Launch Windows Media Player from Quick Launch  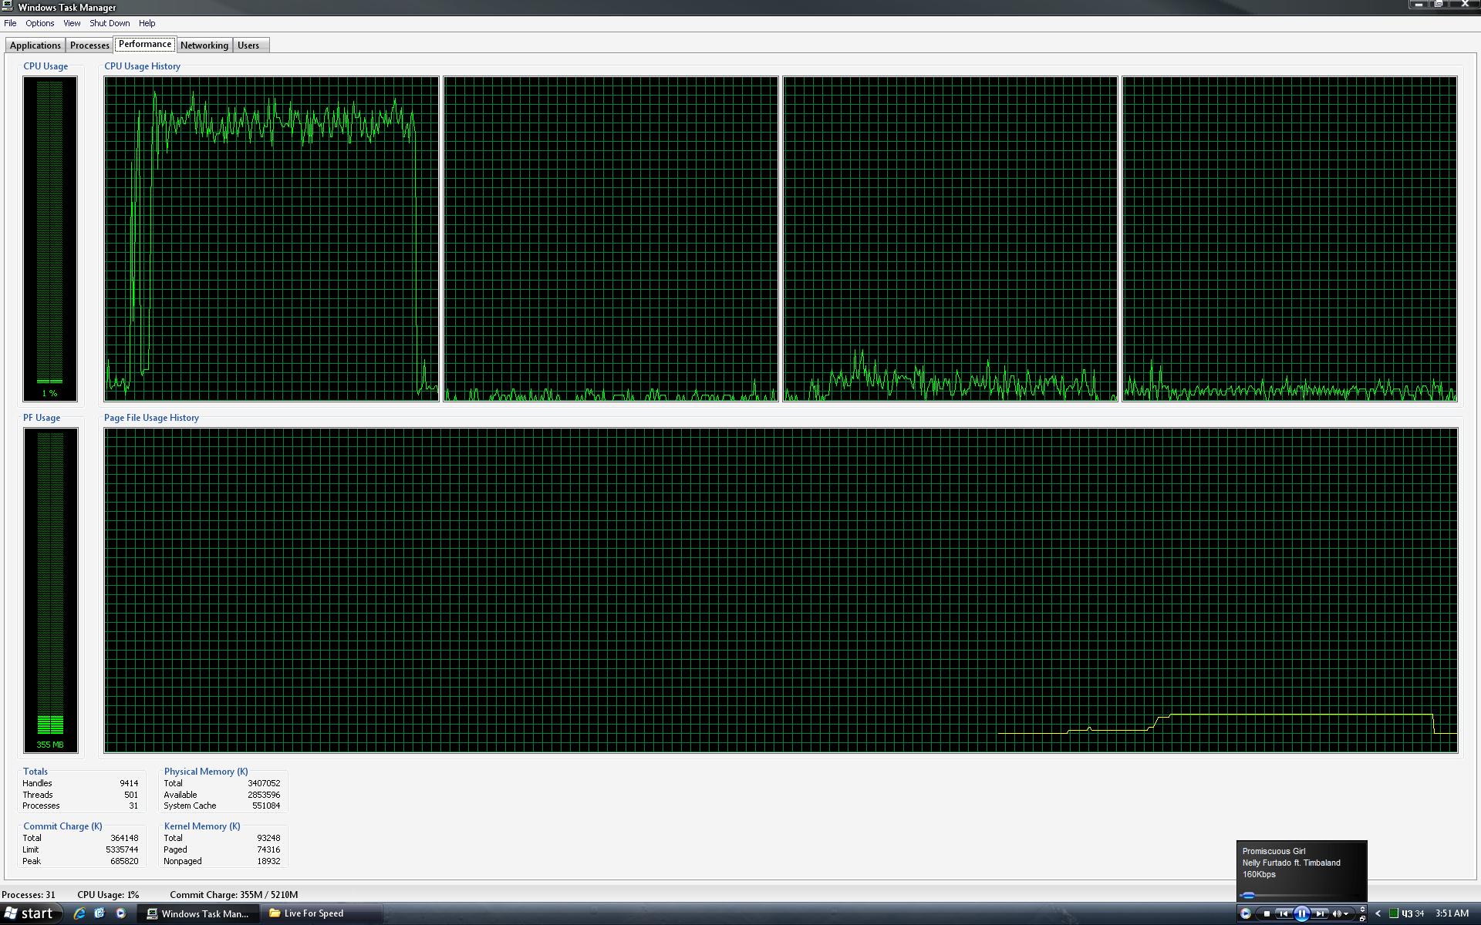[x=120, y=913]
